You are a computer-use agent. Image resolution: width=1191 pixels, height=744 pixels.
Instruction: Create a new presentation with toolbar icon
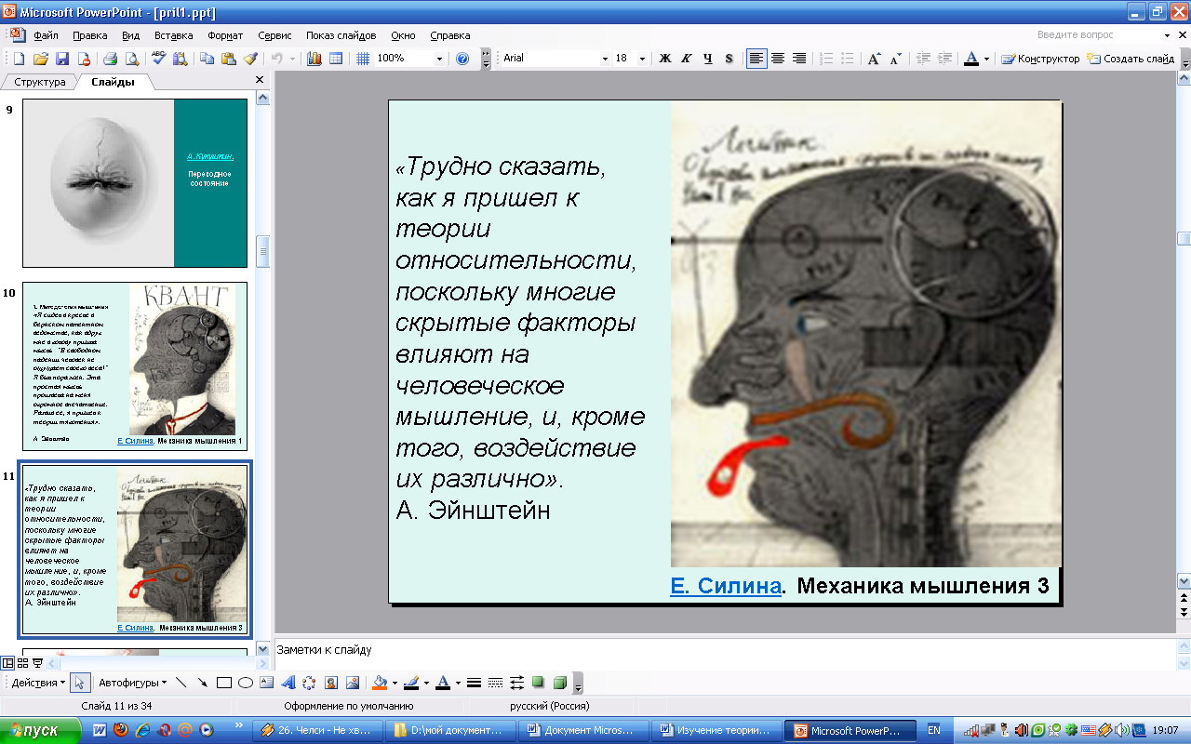pos(18,59)
